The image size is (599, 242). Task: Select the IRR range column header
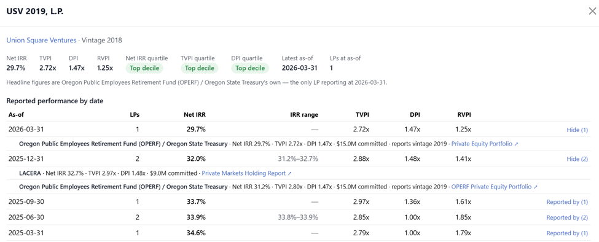click(x=304, y=114)
